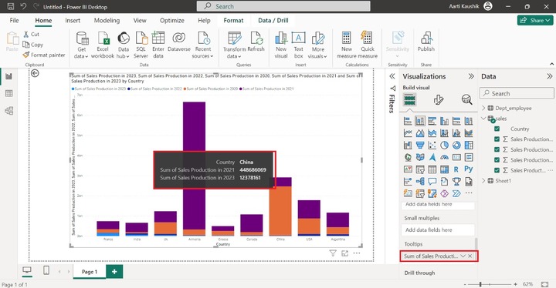Collapse the Visualizations pane
Image resolution: width=556 pixels, height=288 pixels.
471,76
